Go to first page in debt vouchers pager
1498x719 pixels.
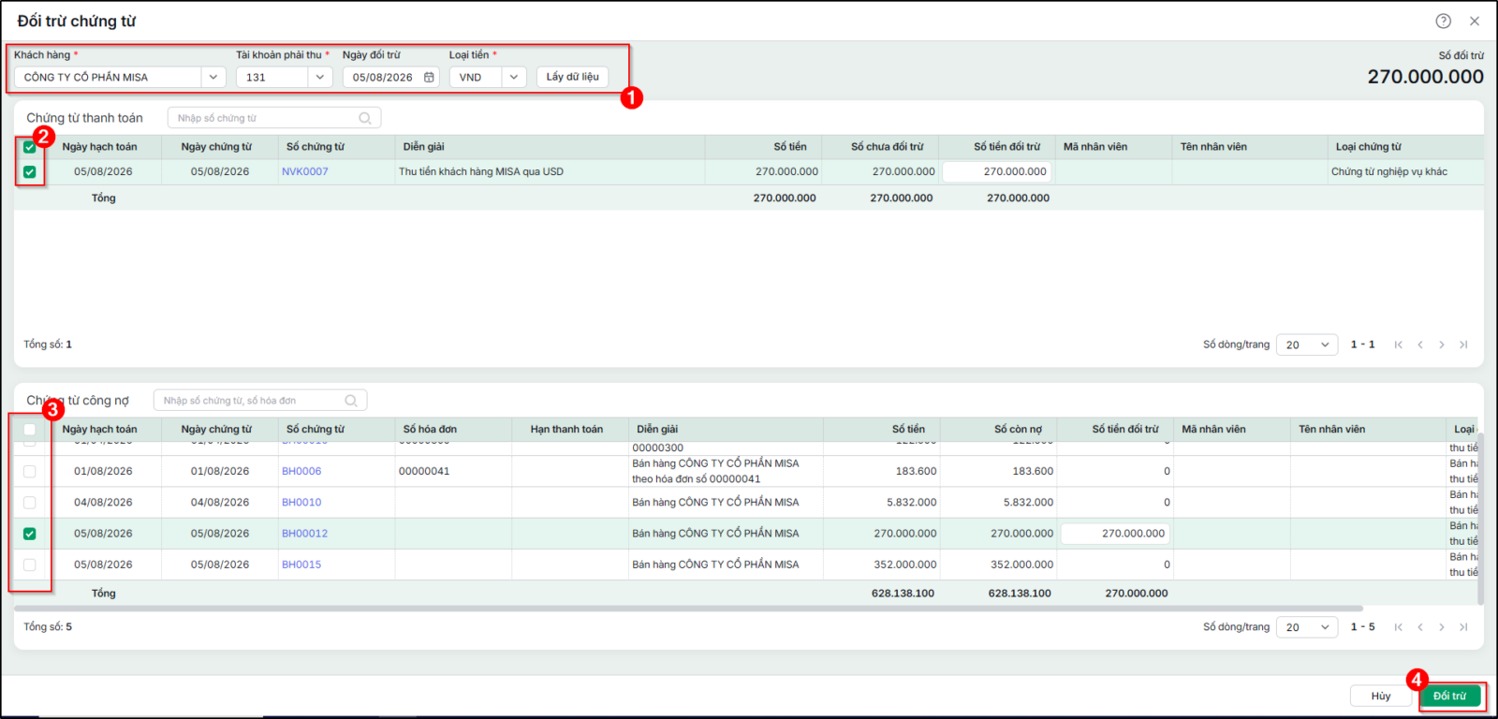click(x=1398, y=627)
